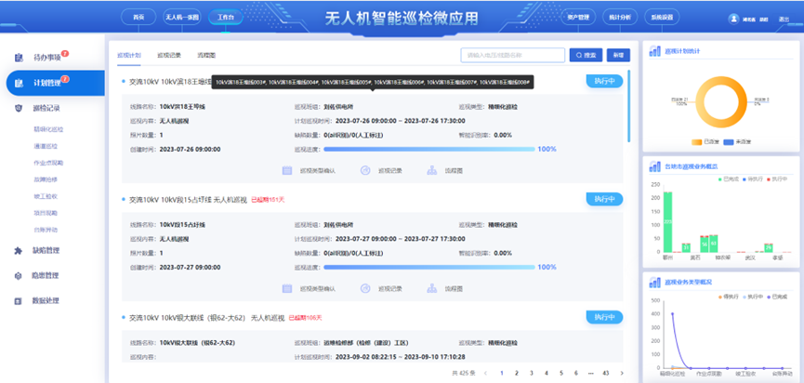The image size is (804, 383).
Task: Click 流程图 hierarchy icon in 2023-07-27 card
Action: click(431, 288)
